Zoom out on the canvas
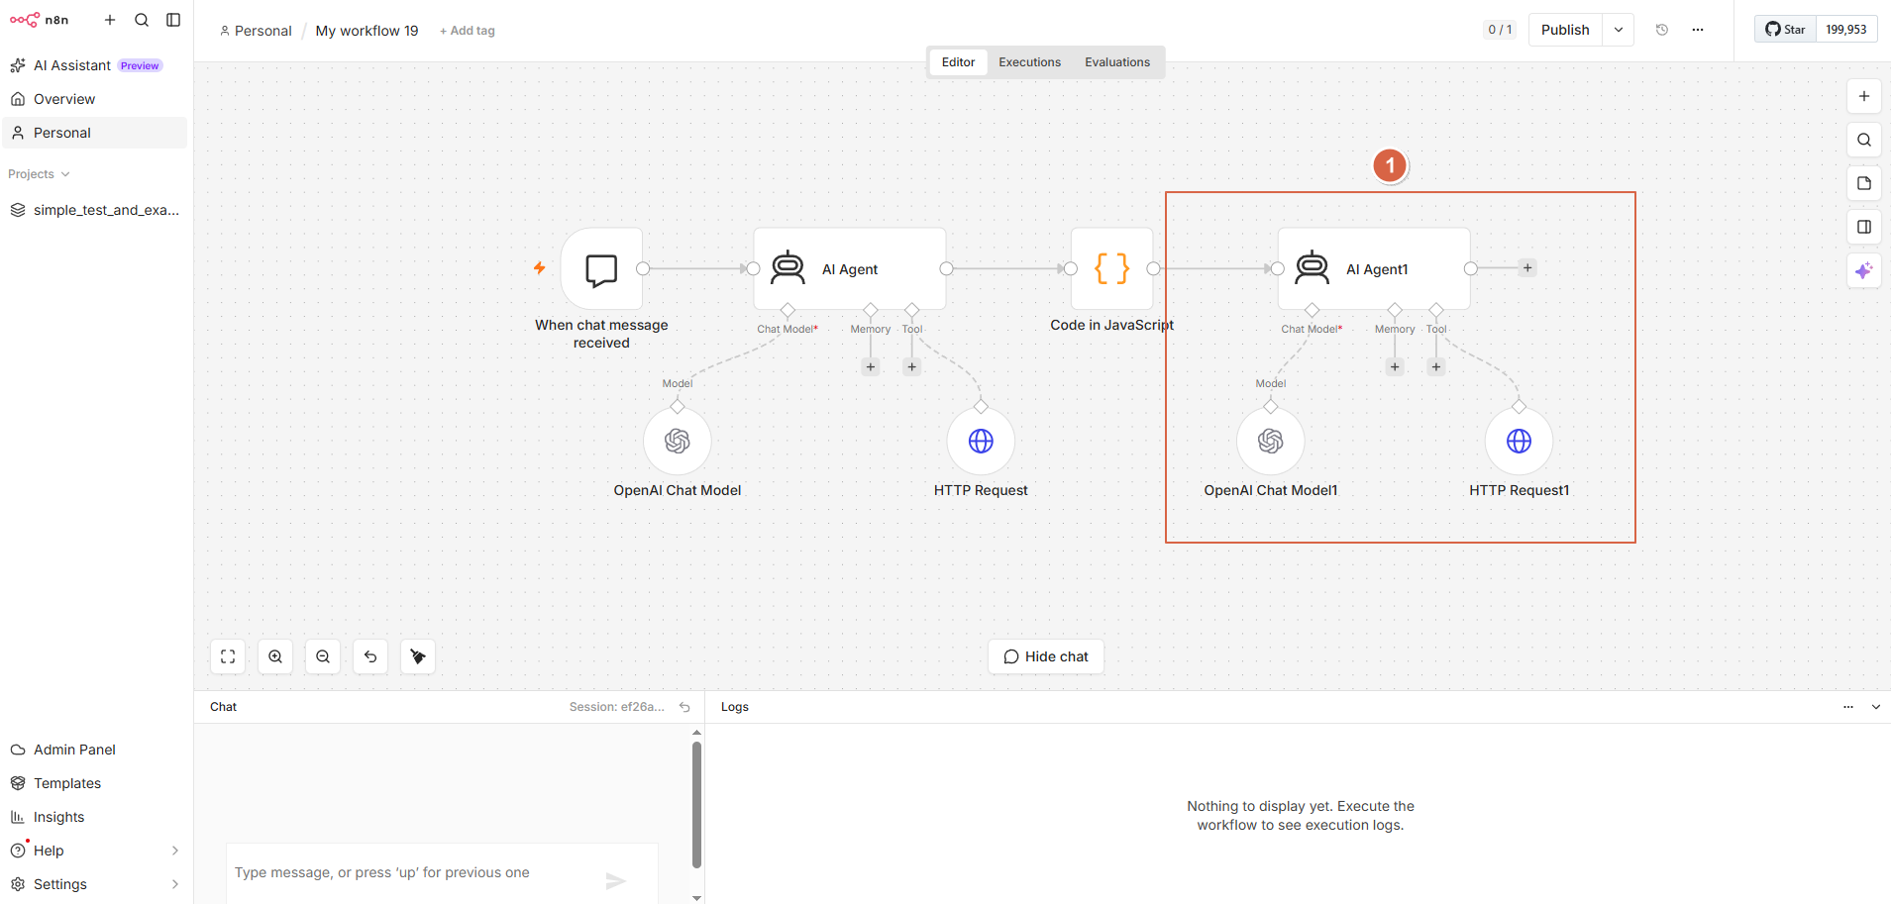This screenshot has width=1891, height=904. (323, 656)
